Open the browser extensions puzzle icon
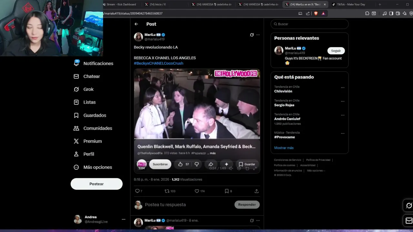This screenshot has width=413, height=232. coord(367,14)
